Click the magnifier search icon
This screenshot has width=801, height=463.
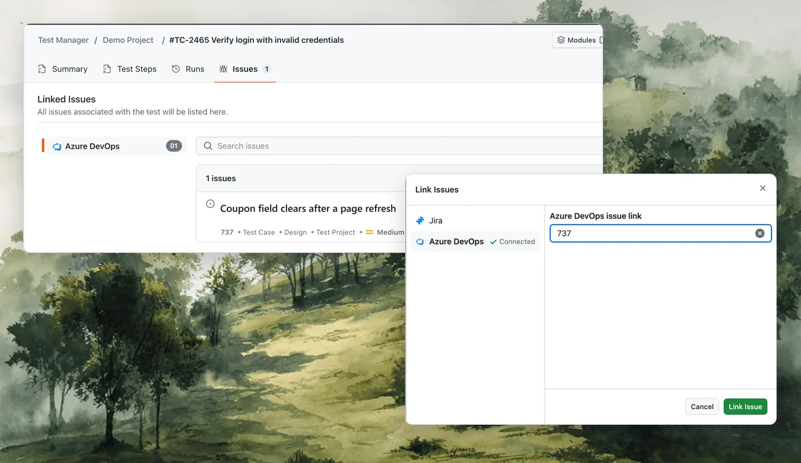coord(208,146)
